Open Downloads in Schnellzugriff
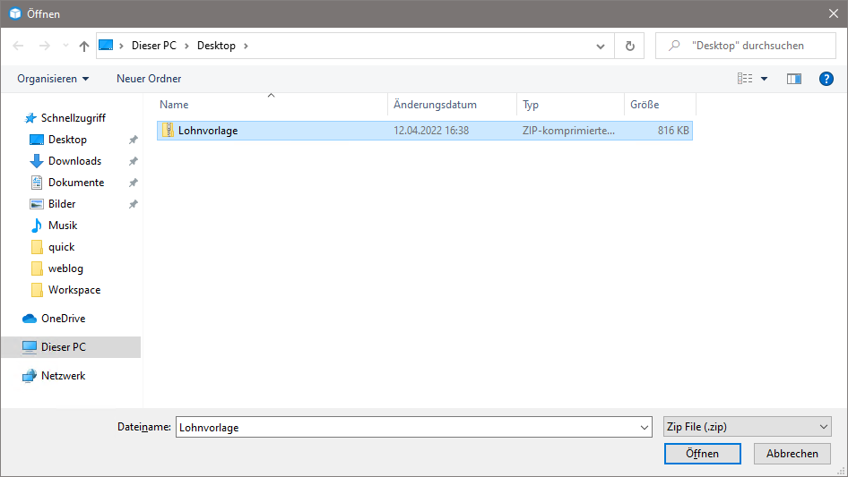Screen dimensions: 848x477 74,161
